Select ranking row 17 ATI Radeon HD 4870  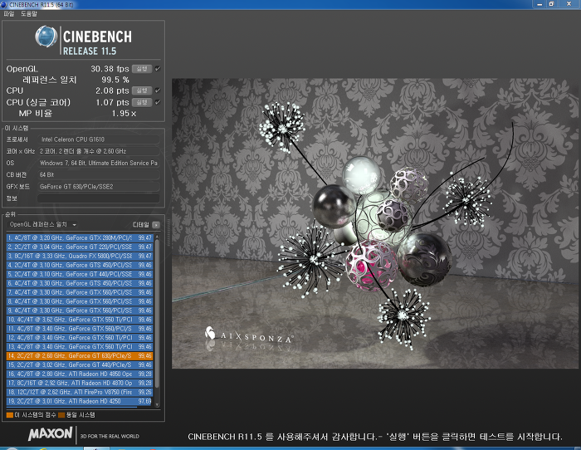pos(80,383)
